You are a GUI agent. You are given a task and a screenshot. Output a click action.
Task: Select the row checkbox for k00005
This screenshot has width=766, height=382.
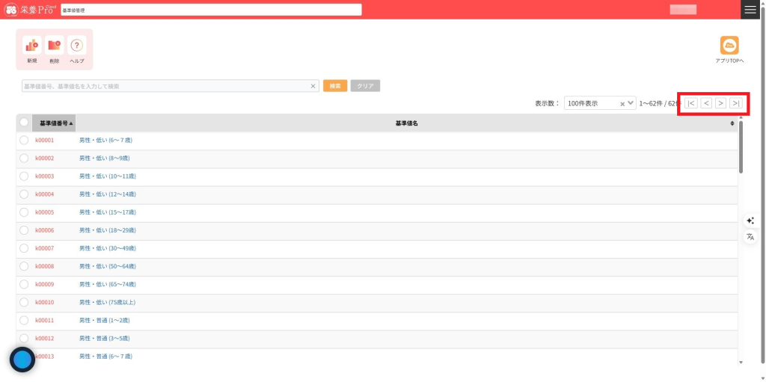coord(24,212)
